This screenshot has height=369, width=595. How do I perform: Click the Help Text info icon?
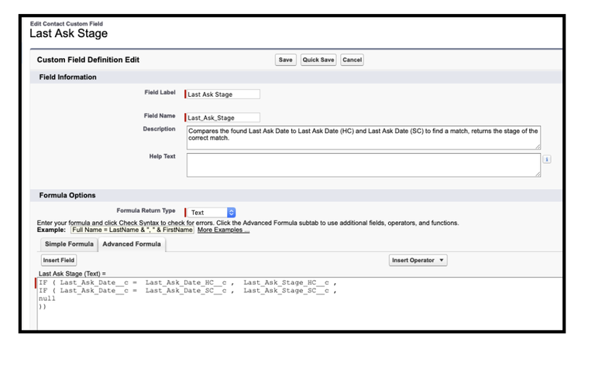tap(547, 159)
